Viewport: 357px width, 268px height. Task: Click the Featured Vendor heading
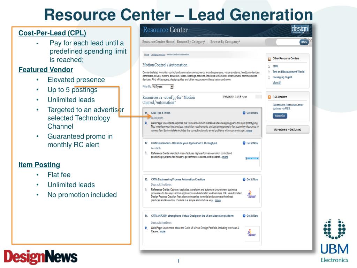pyautogui.click(x=46, y=69)
